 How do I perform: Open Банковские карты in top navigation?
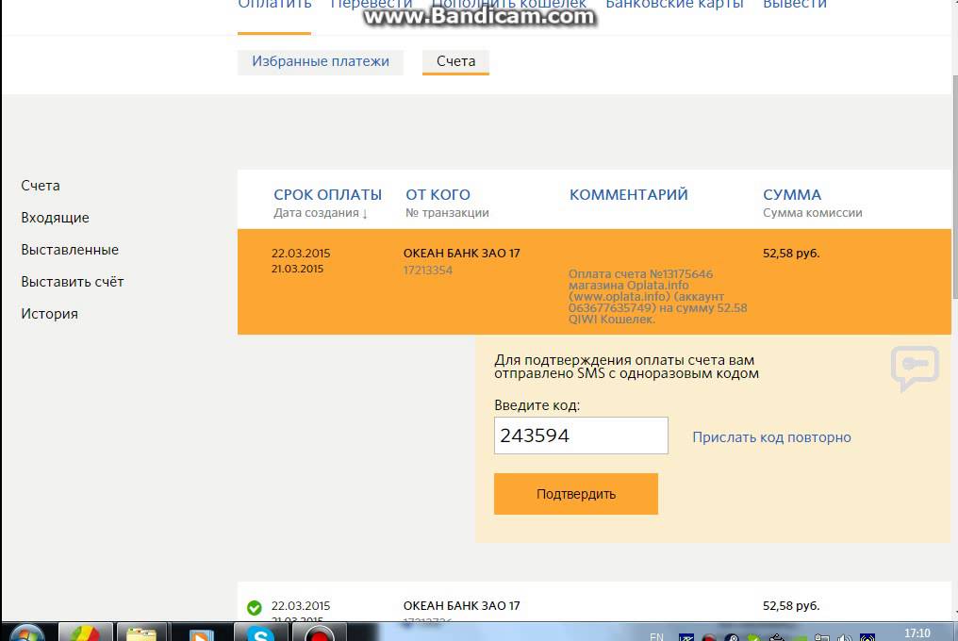(x=674, y=5)
